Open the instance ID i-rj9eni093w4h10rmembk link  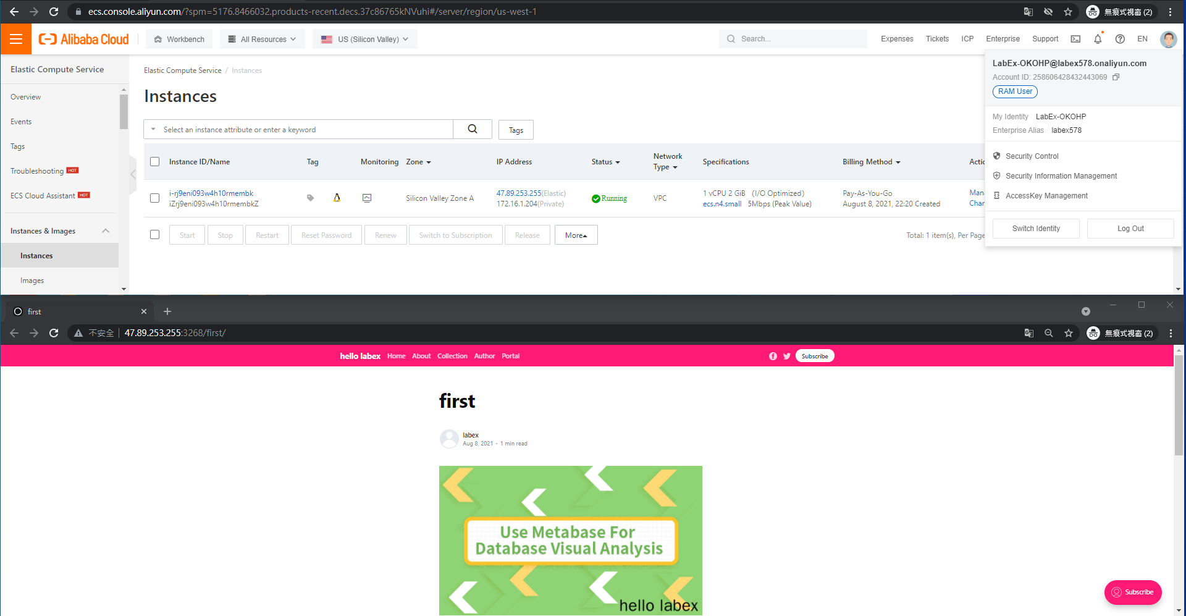tap(211, 193)
